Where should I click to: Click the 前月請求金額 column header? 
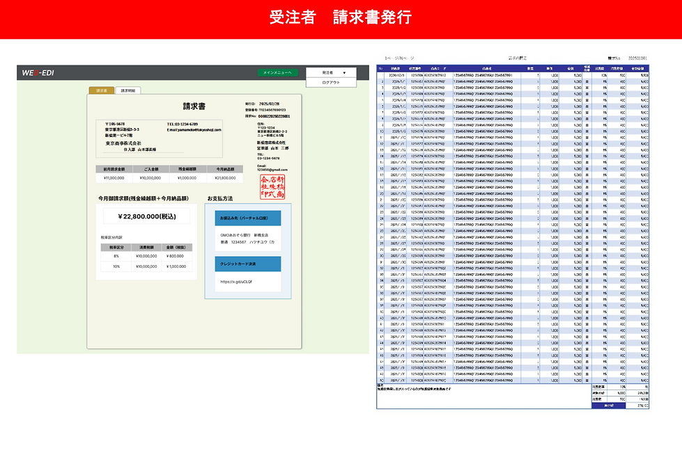coord(114,169)
